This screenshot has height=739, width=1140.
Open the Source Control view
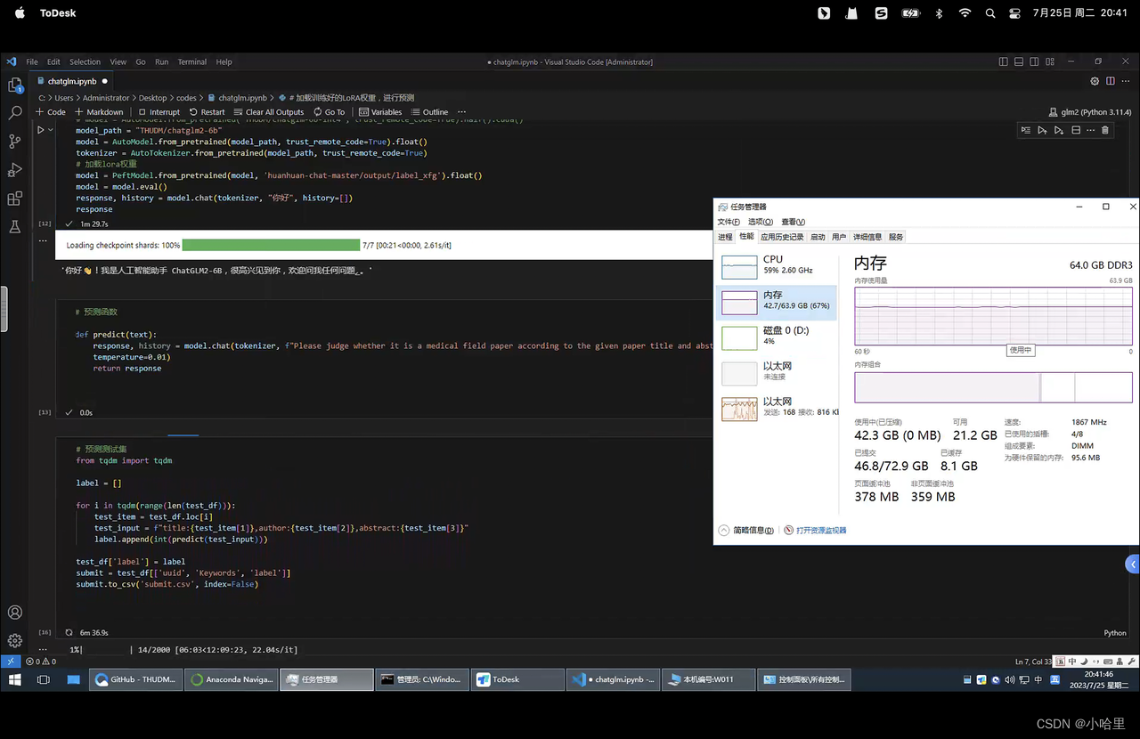(15, 142)
